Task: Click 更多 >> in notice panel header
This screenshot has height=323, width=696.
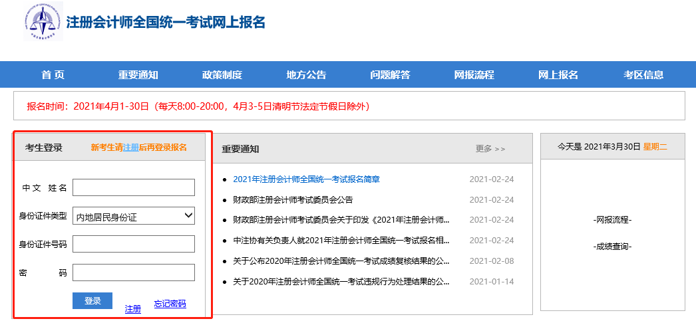Action: coord(490,149)
